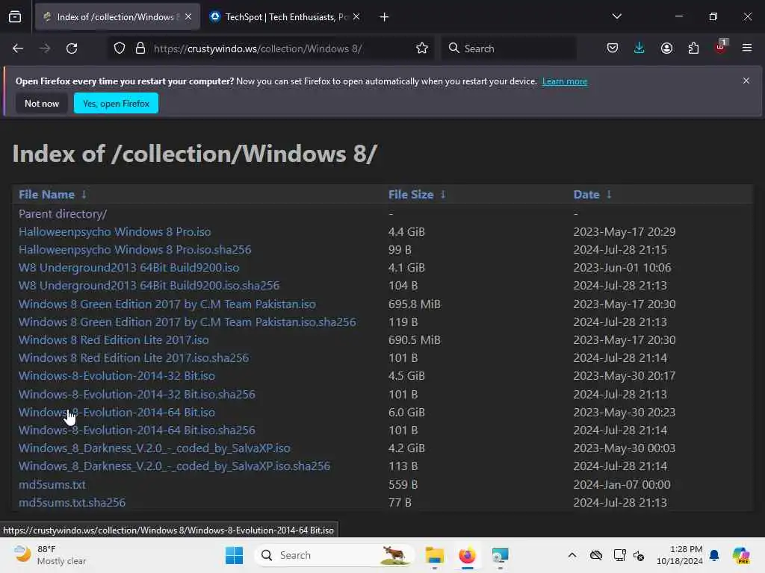Dismiss the Firefox startup notification bar
This screenshot has height=573, width=765.
click(746, 81)
